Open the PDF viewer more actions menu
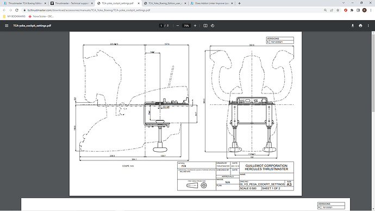375x211 pixels. (368, 26)
